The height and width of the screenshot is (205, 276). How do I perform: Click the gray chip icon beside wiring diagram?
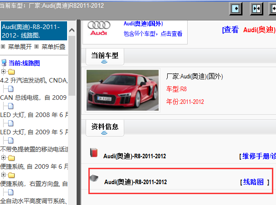click(94, 178)
